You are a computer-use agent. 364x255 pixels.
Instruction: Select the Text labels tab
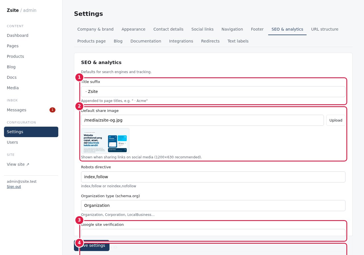click(238, 41)
